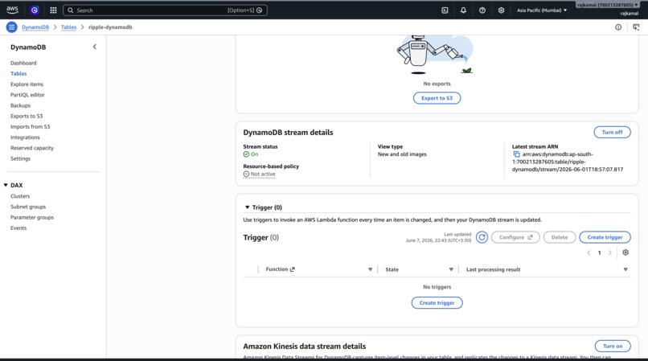648x361 pixels.
Task: Open Reserved capacity
Action: pos(32,148)
